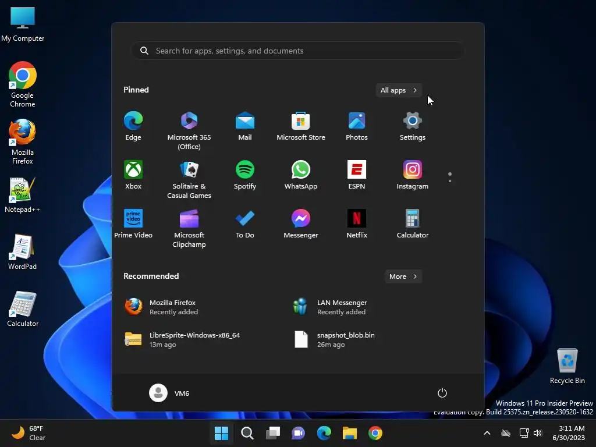596x447 pixels.
Task: Select Google Chrome desktop shortcut
Action: pos(23,84)
